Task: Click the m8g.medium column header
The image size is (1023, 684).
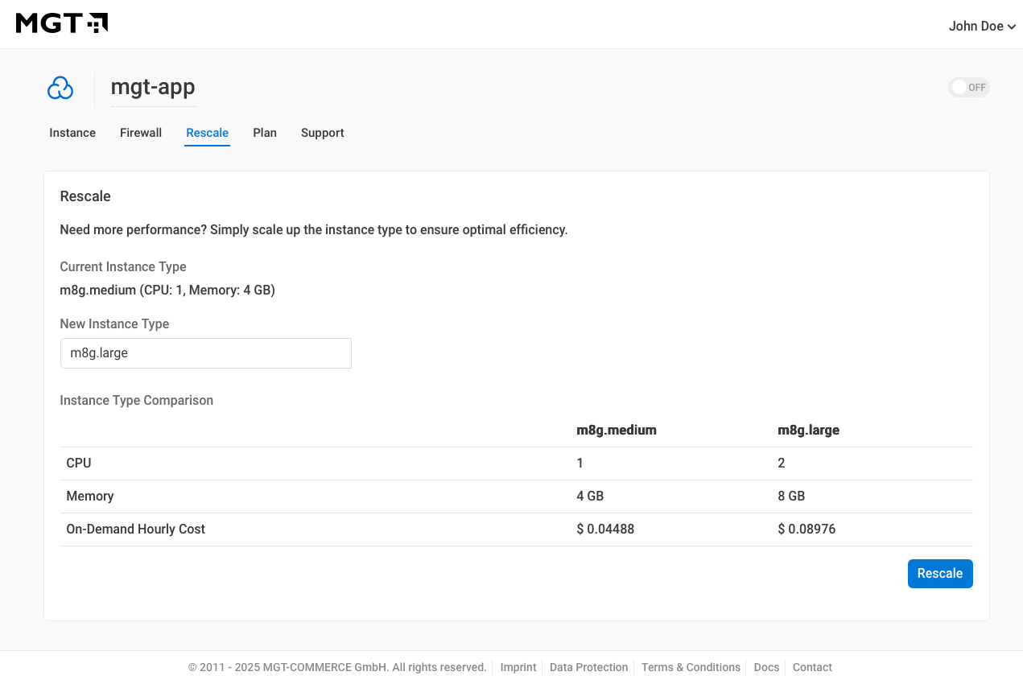Action: pos(617,431)
